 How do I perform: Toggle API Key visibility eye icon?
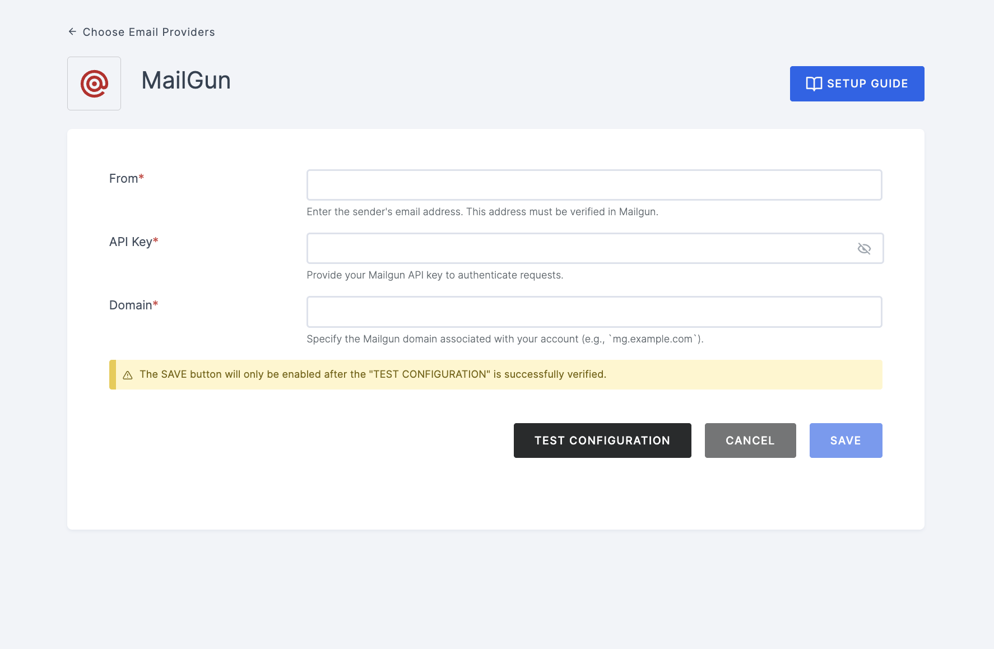point(864,249)
